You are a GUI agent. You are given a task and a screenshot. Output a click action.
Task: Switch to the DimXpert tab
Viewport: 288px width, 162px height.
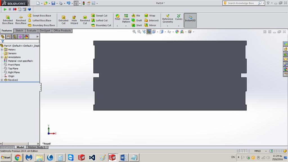click(45, 31)
